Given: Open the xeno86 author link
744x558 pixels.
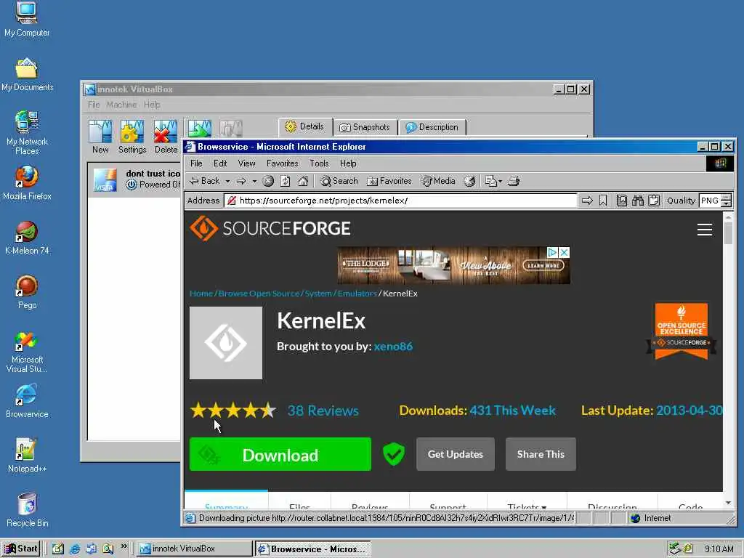Looking at the screenshot, I should pos(393,346).
